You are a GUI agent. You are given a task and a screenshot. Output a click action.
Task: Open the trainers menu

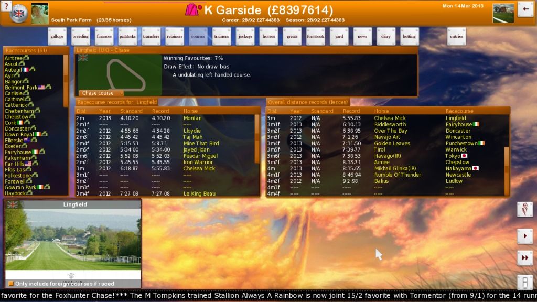pos(222,36)
